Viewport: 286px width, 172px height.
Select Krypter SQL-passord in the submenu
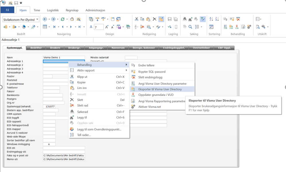point(162,72)
